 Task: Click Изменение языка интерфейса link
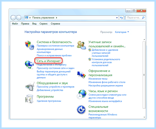click(105, 101)
